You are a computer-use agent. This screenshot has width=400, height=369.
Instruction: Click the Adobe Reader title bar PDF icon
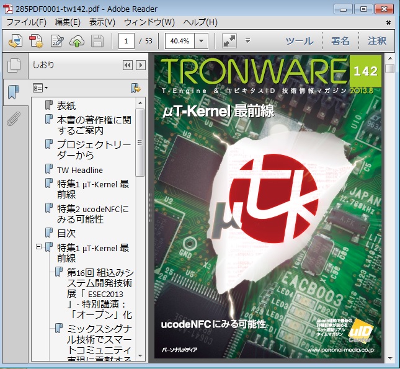tap(7, 9)
